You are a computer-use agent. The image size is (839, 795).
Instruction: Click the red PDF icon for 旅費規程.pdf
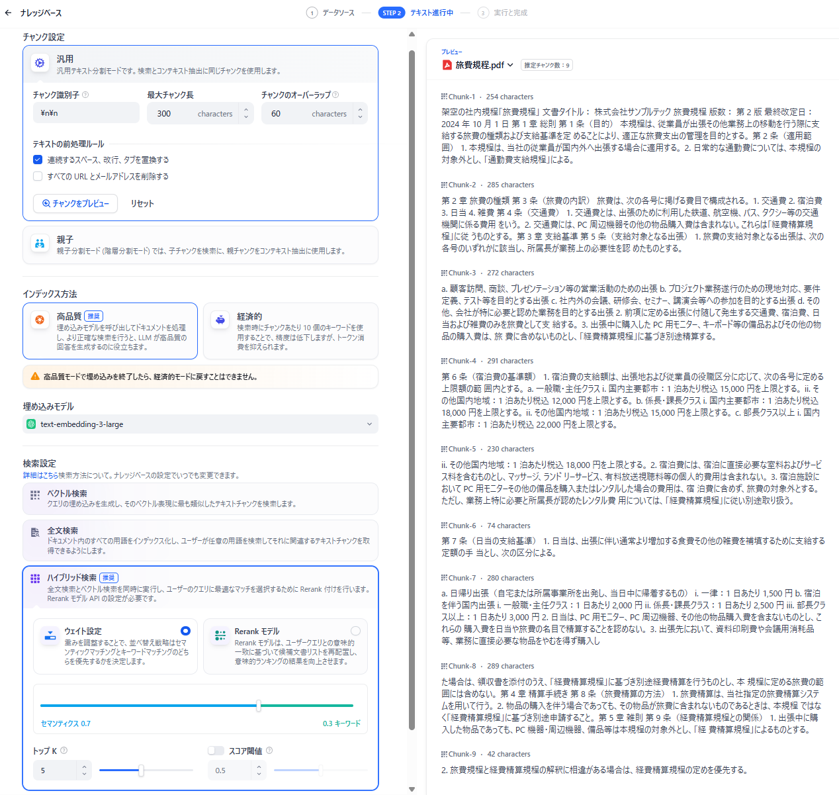tap(447, 65)
